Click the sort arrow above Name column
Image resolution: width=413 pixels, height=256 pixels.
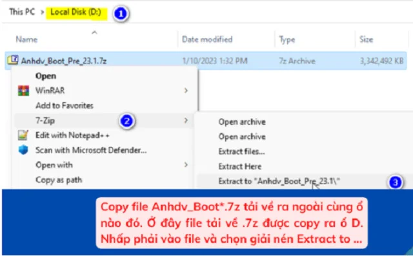[94, 33]
